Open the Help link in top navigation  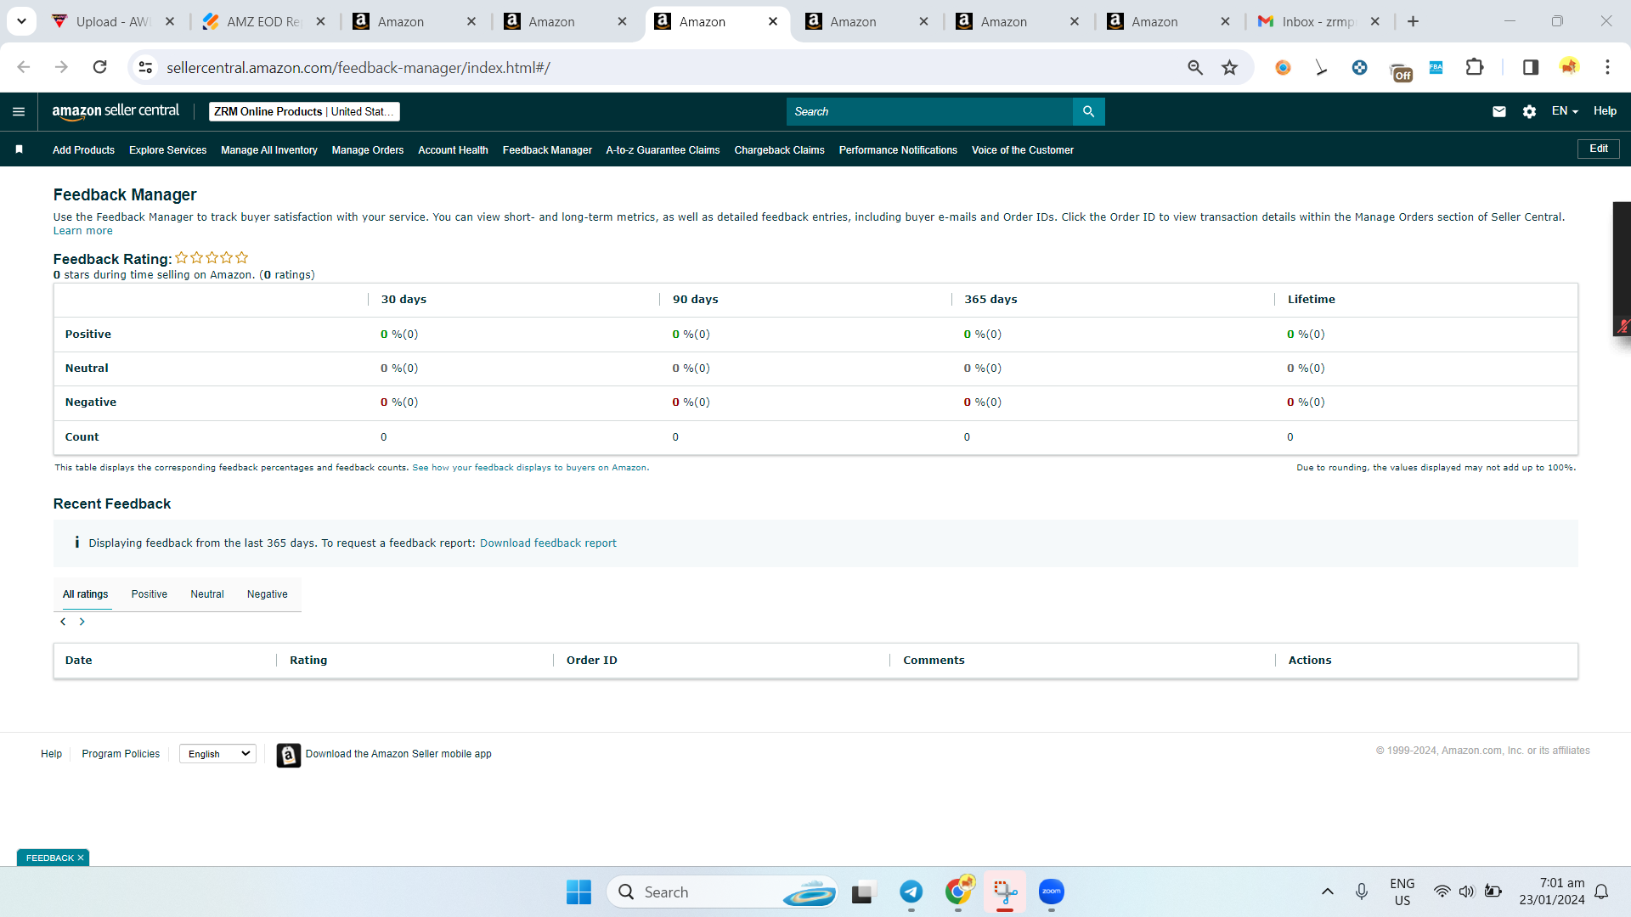[1605, 111]
